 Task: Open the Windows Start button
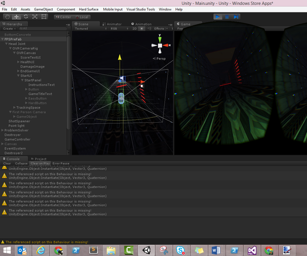click(x=7, y=251)
